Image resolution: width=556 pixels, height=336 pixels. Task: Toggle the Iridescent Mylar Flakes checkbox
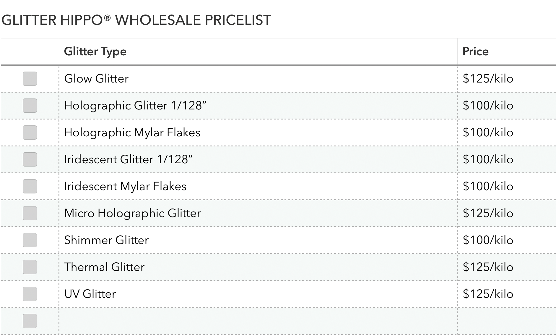pos(30,186)
